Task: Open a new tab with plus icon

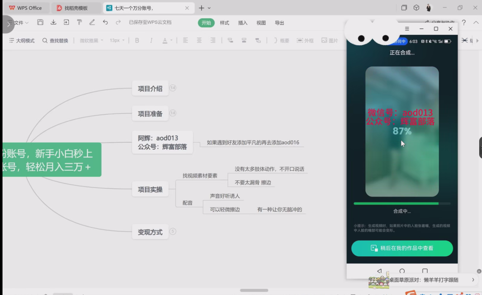Action: pos(201,8)
